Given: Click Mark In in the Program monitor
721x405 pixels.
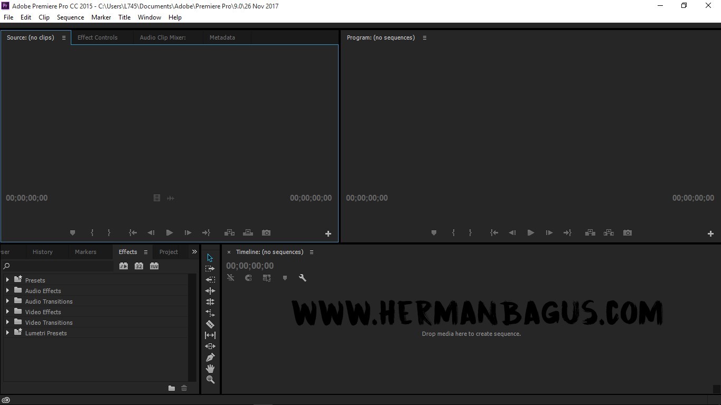Looking at the screenshot, I should click(453, 233).
